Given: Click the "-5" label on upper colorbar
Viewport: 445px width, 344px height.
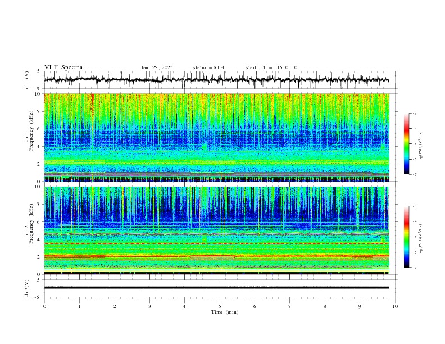Looking at the screenshot, I should tap(415, 144).
